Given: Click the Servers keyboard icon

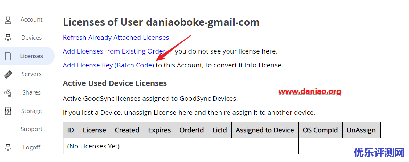Looking at the screenshot, I should (x=8, y=74).
